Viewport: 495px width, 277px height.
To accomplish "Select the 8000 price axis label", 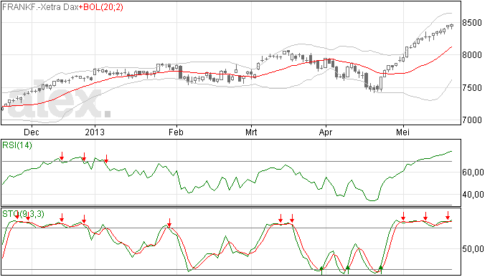I will pos(472,55).
